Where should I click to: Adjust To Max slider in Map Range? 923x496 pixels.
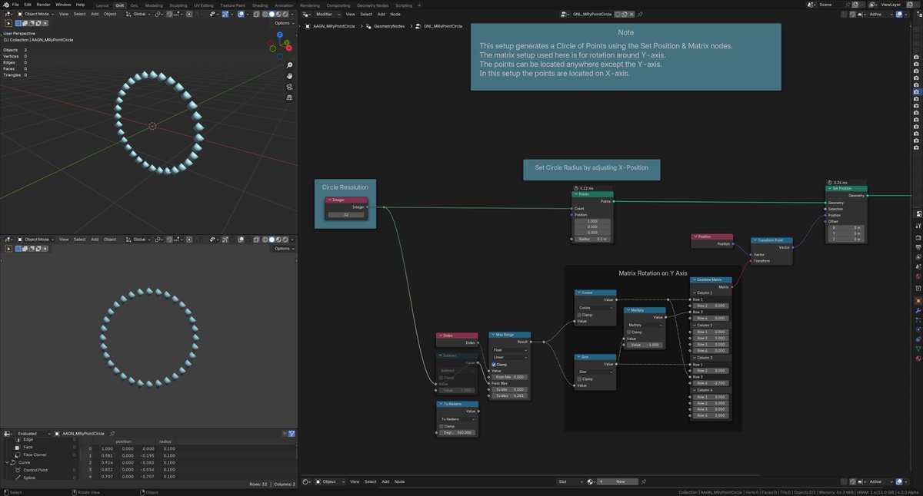click(509, 395)
